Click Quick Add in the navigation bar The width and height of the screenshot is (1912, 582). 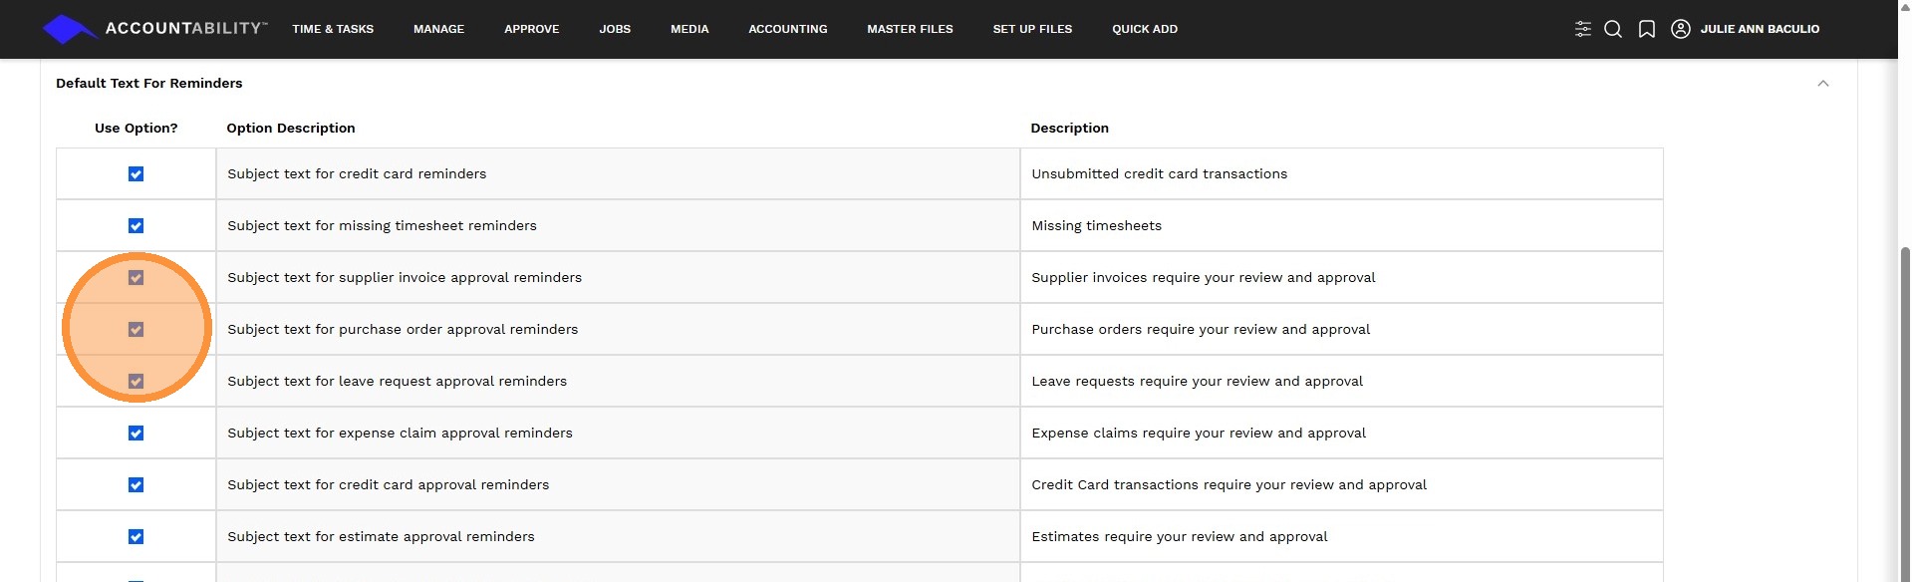coord(1144,29)
